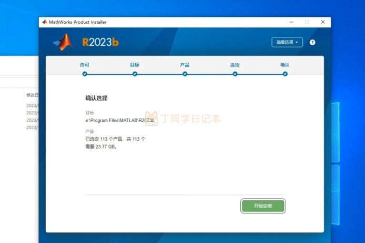Screen dimensions: 365x243
Task: Click the green 开始安装 button
Action: point(263,206)
